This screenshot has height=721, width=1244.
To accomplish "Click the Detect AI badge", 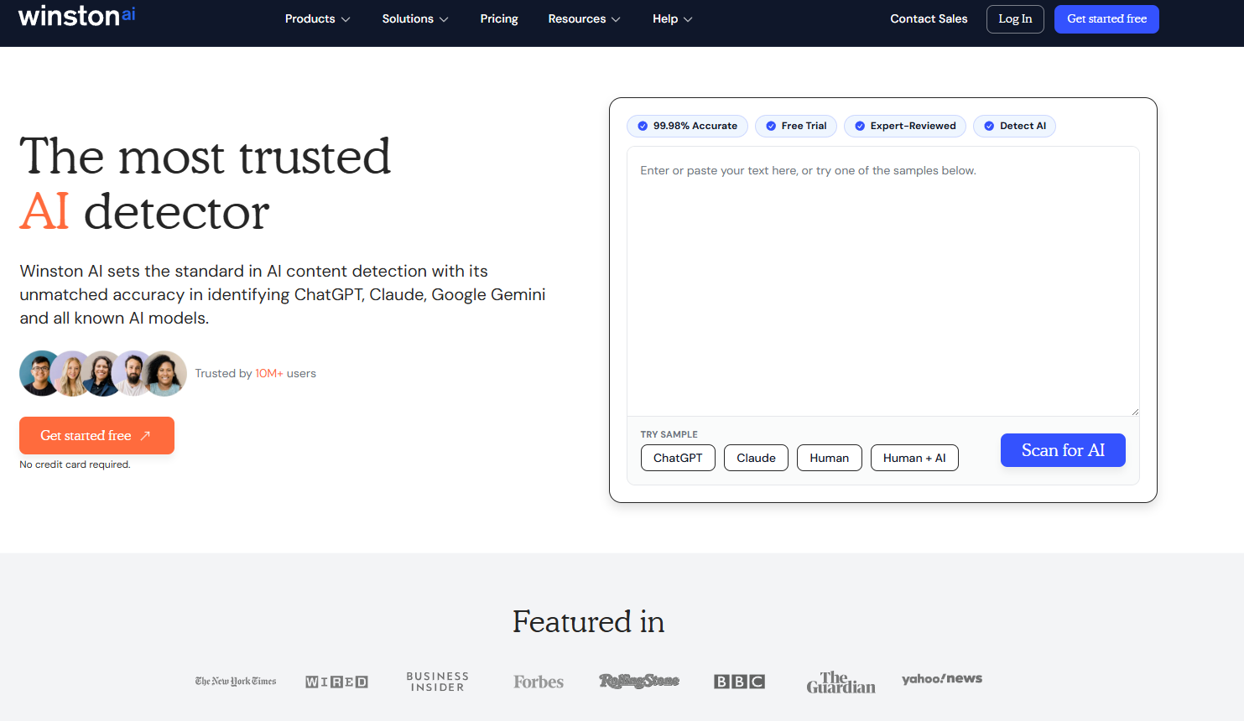I will click(x=1014, y=126).
